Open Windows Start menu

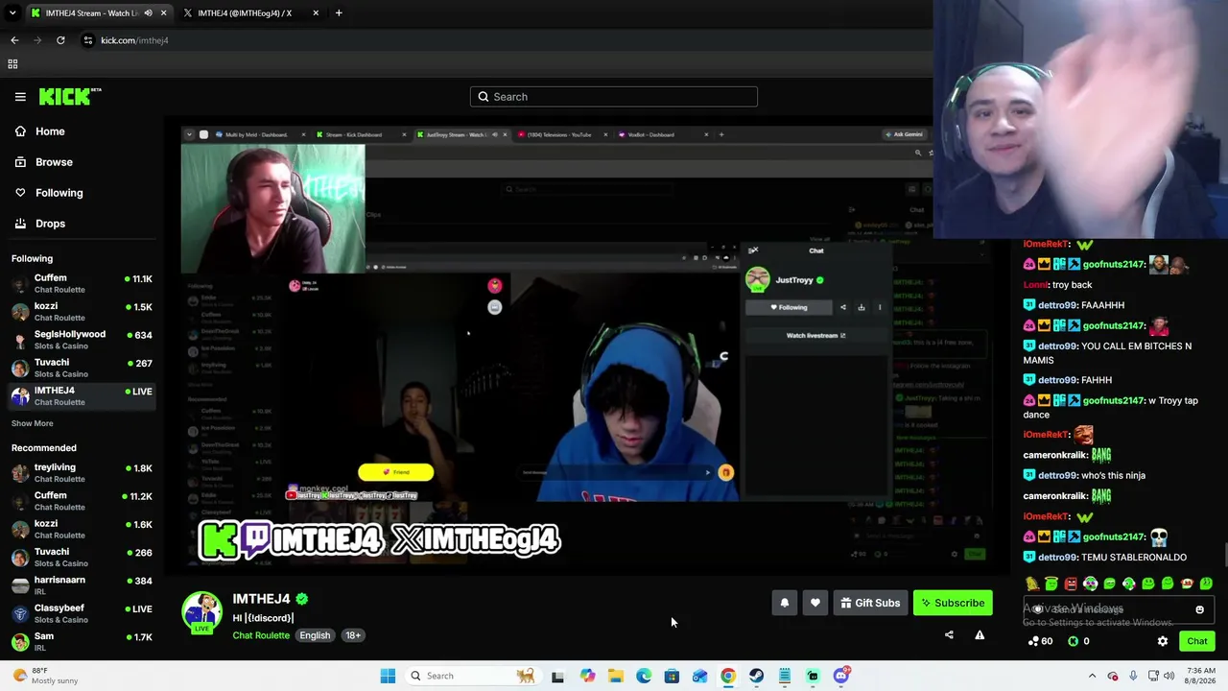(388, 676)
